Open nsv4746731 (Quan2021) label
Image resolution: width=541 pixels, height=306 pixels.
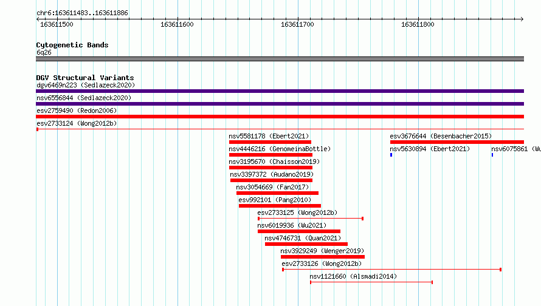(303, 238)
